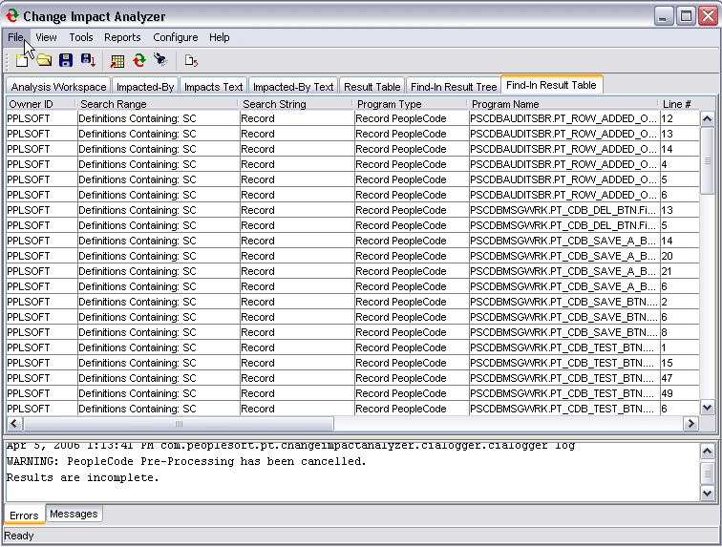The height and width of the screenshot is (547, 722).
Task: Click the results table scroll right arrow
Action: pyautogui.click(x=690, y=424)
